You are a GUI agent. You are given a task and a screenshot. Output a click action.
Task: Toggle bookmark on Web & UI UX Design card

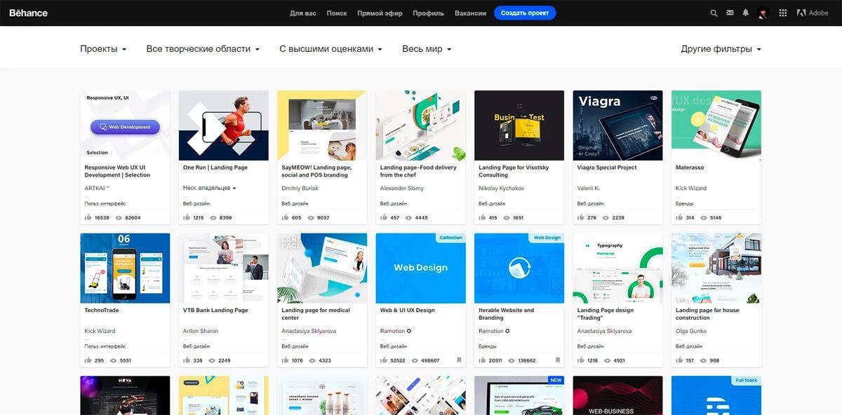pos(459,360)
